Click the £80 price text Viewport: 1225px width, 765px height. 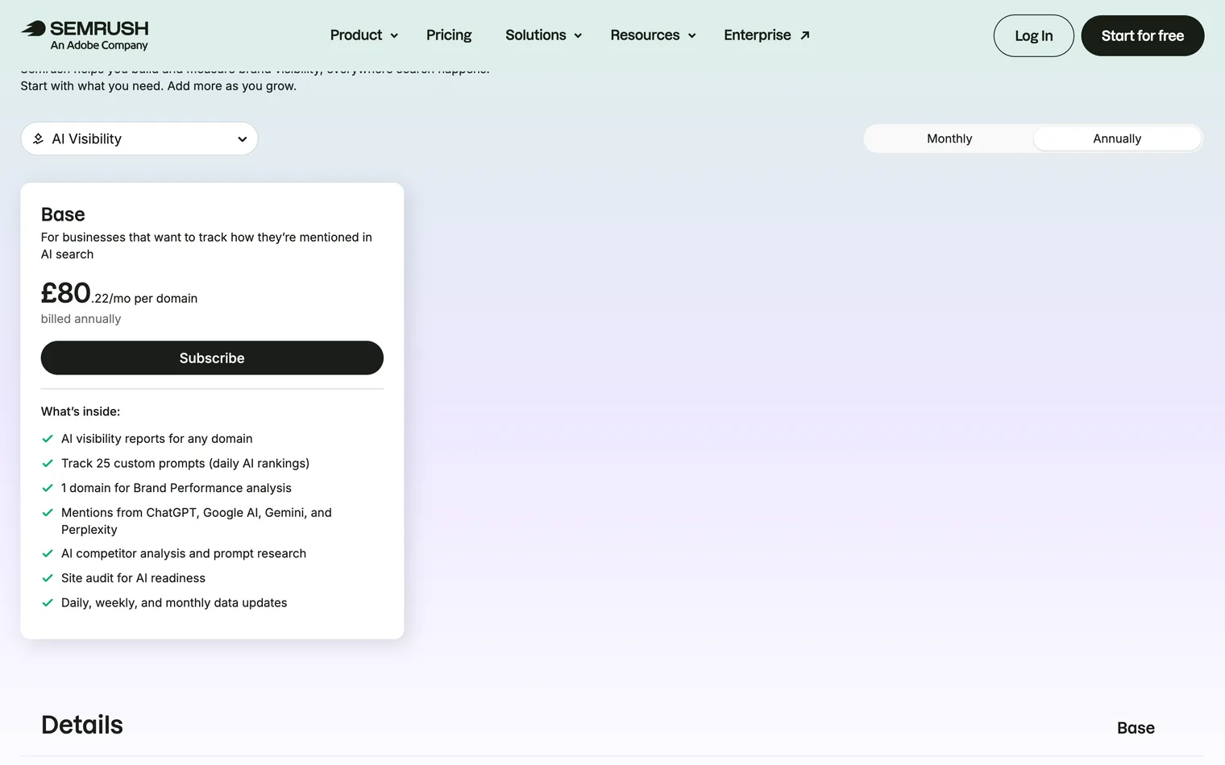click(66, 293)
